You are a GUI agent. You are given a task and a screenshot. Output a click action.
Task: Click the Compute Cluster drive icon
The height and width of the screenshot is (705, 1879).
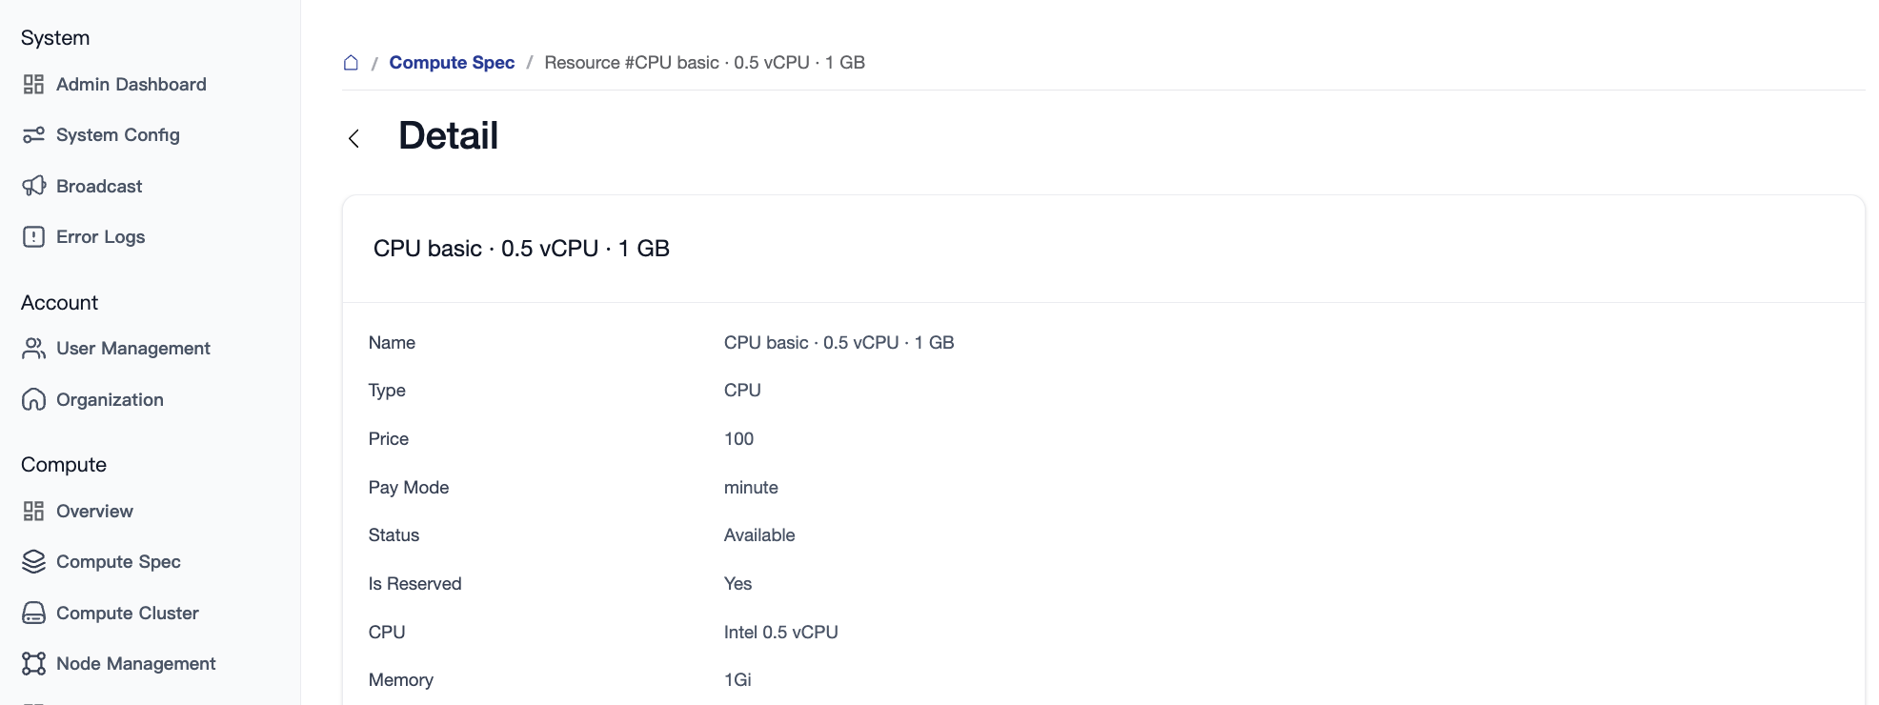(x=33, y=614)
